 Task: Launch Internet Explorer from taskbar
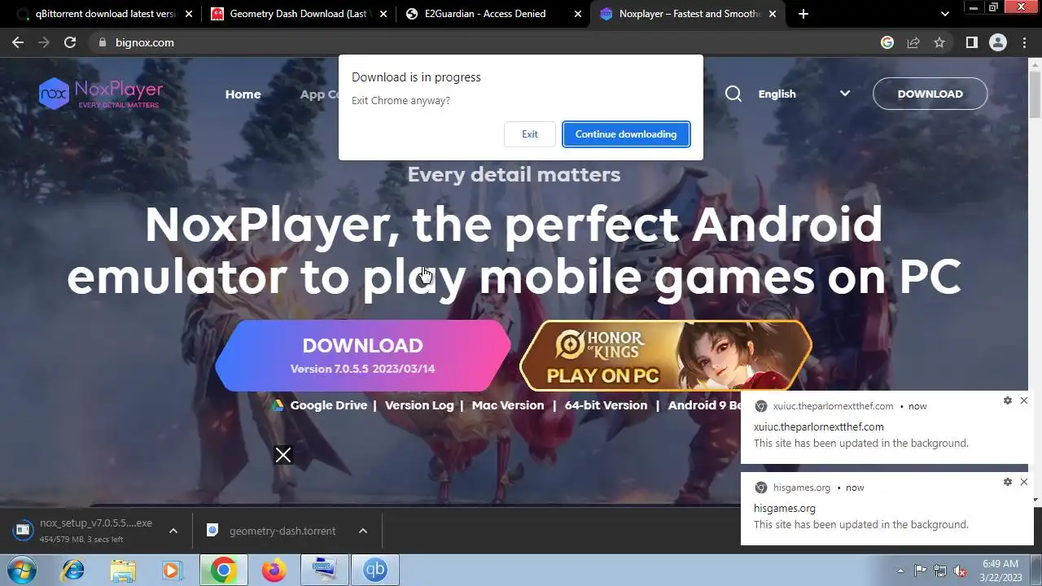[x=73, y=571]
